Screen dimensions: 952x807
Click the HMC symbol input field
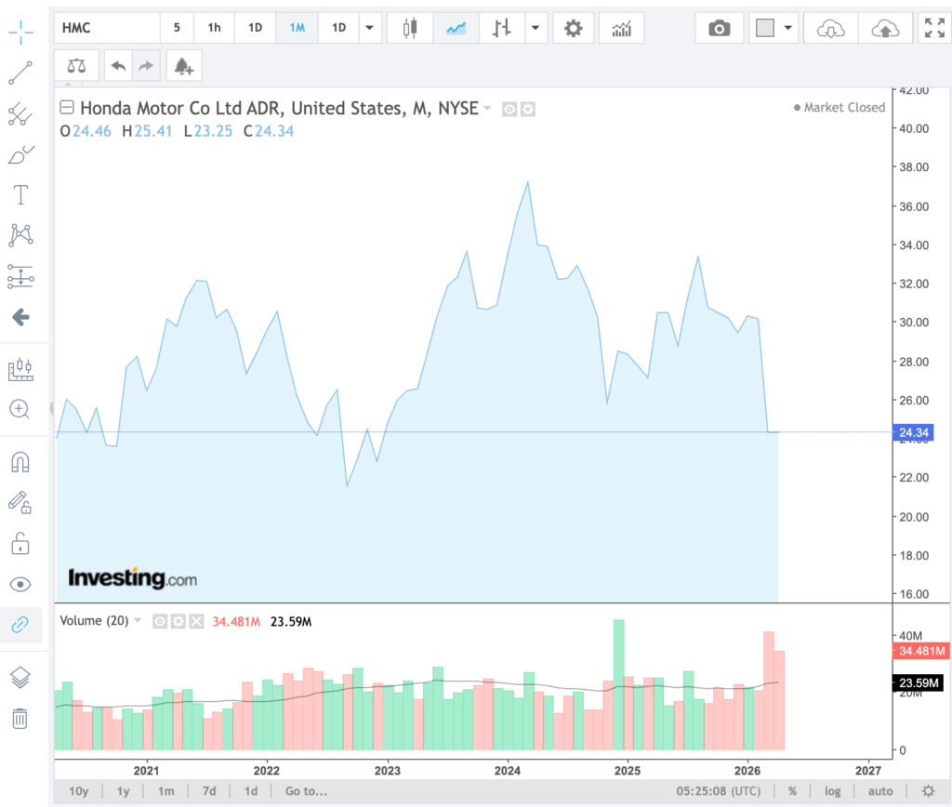(105, 28)
